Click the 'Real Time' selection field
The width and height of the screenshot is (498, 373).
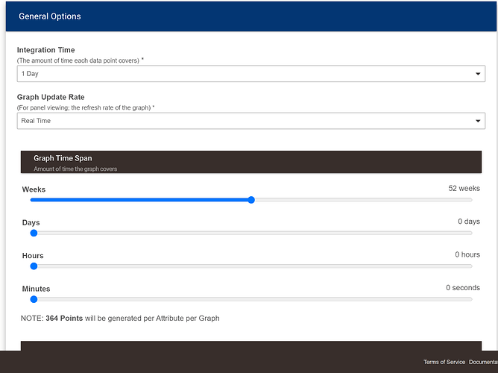(x=239, y=121)
